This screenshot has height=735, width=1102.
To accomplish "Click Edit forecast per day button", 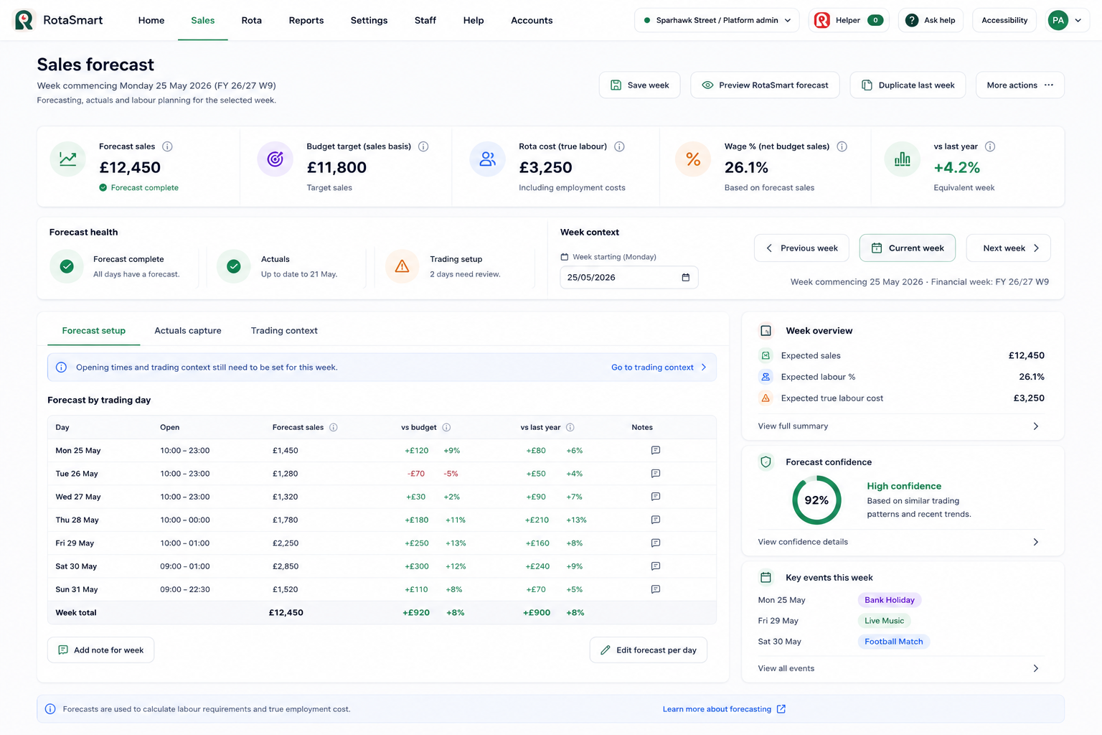I will tap(649, 650).
